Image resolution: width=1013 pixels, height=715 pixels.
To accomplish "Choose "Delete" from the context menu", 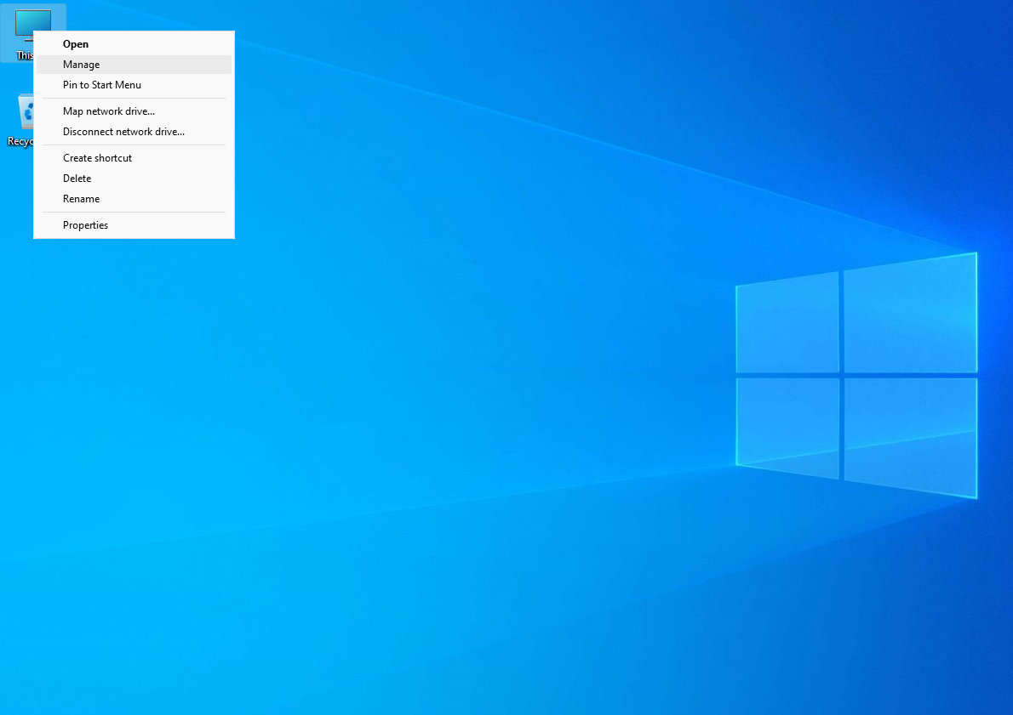I will (77, 179).
